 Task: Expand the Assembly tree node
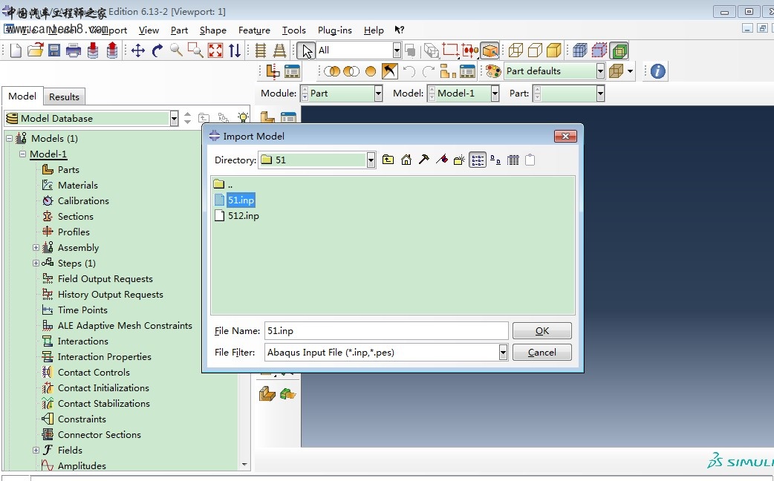coord(36,248)
